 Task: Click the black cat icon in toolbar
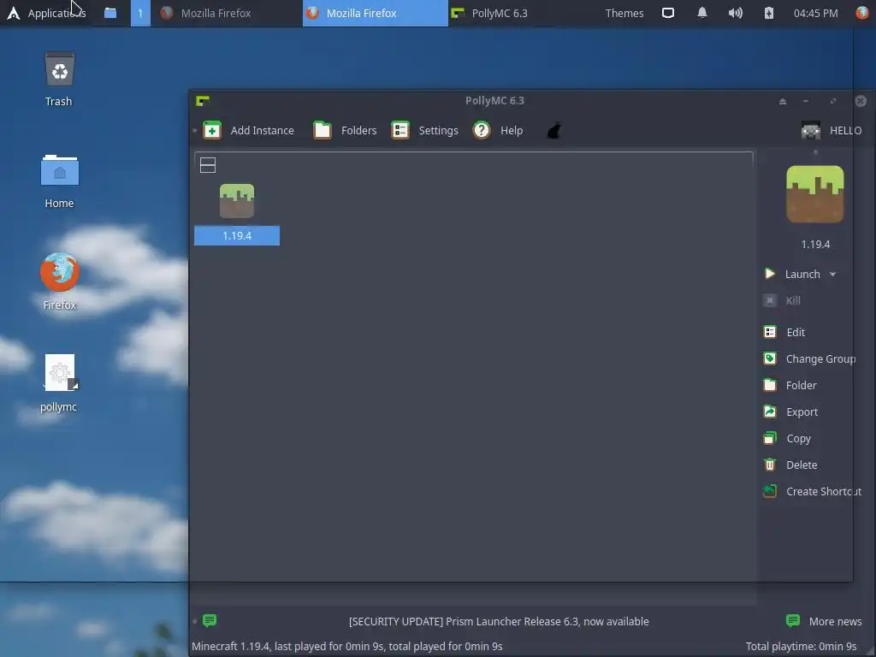553,131
